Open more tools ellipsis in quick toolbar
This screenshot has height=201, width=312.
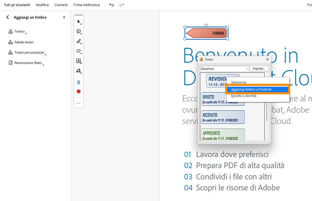click(x=79, y=103)
